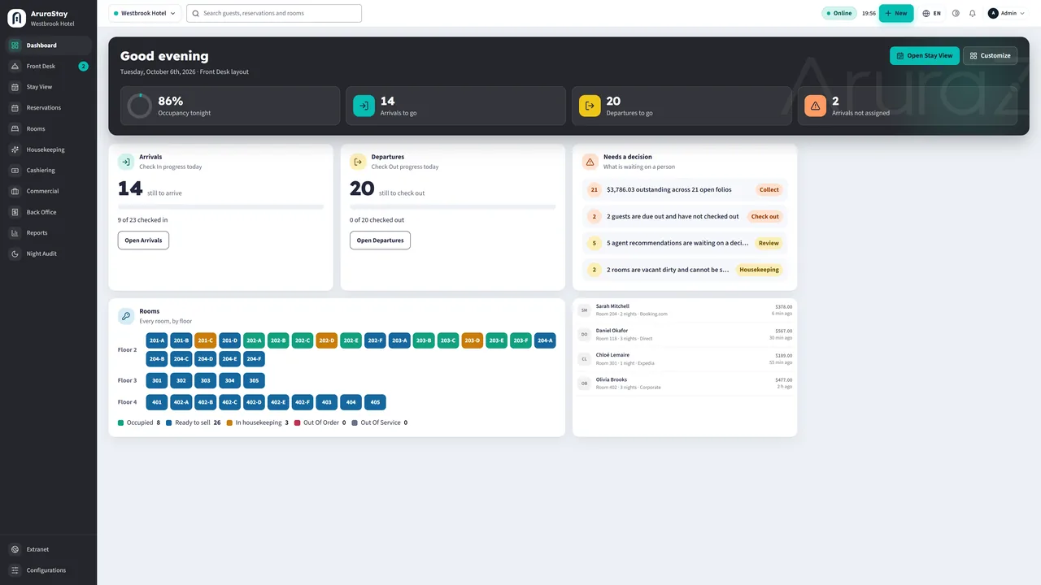This screenshot has height=585, width=1041.
Task: Click the Online status pill
Action: pos(838,13)
